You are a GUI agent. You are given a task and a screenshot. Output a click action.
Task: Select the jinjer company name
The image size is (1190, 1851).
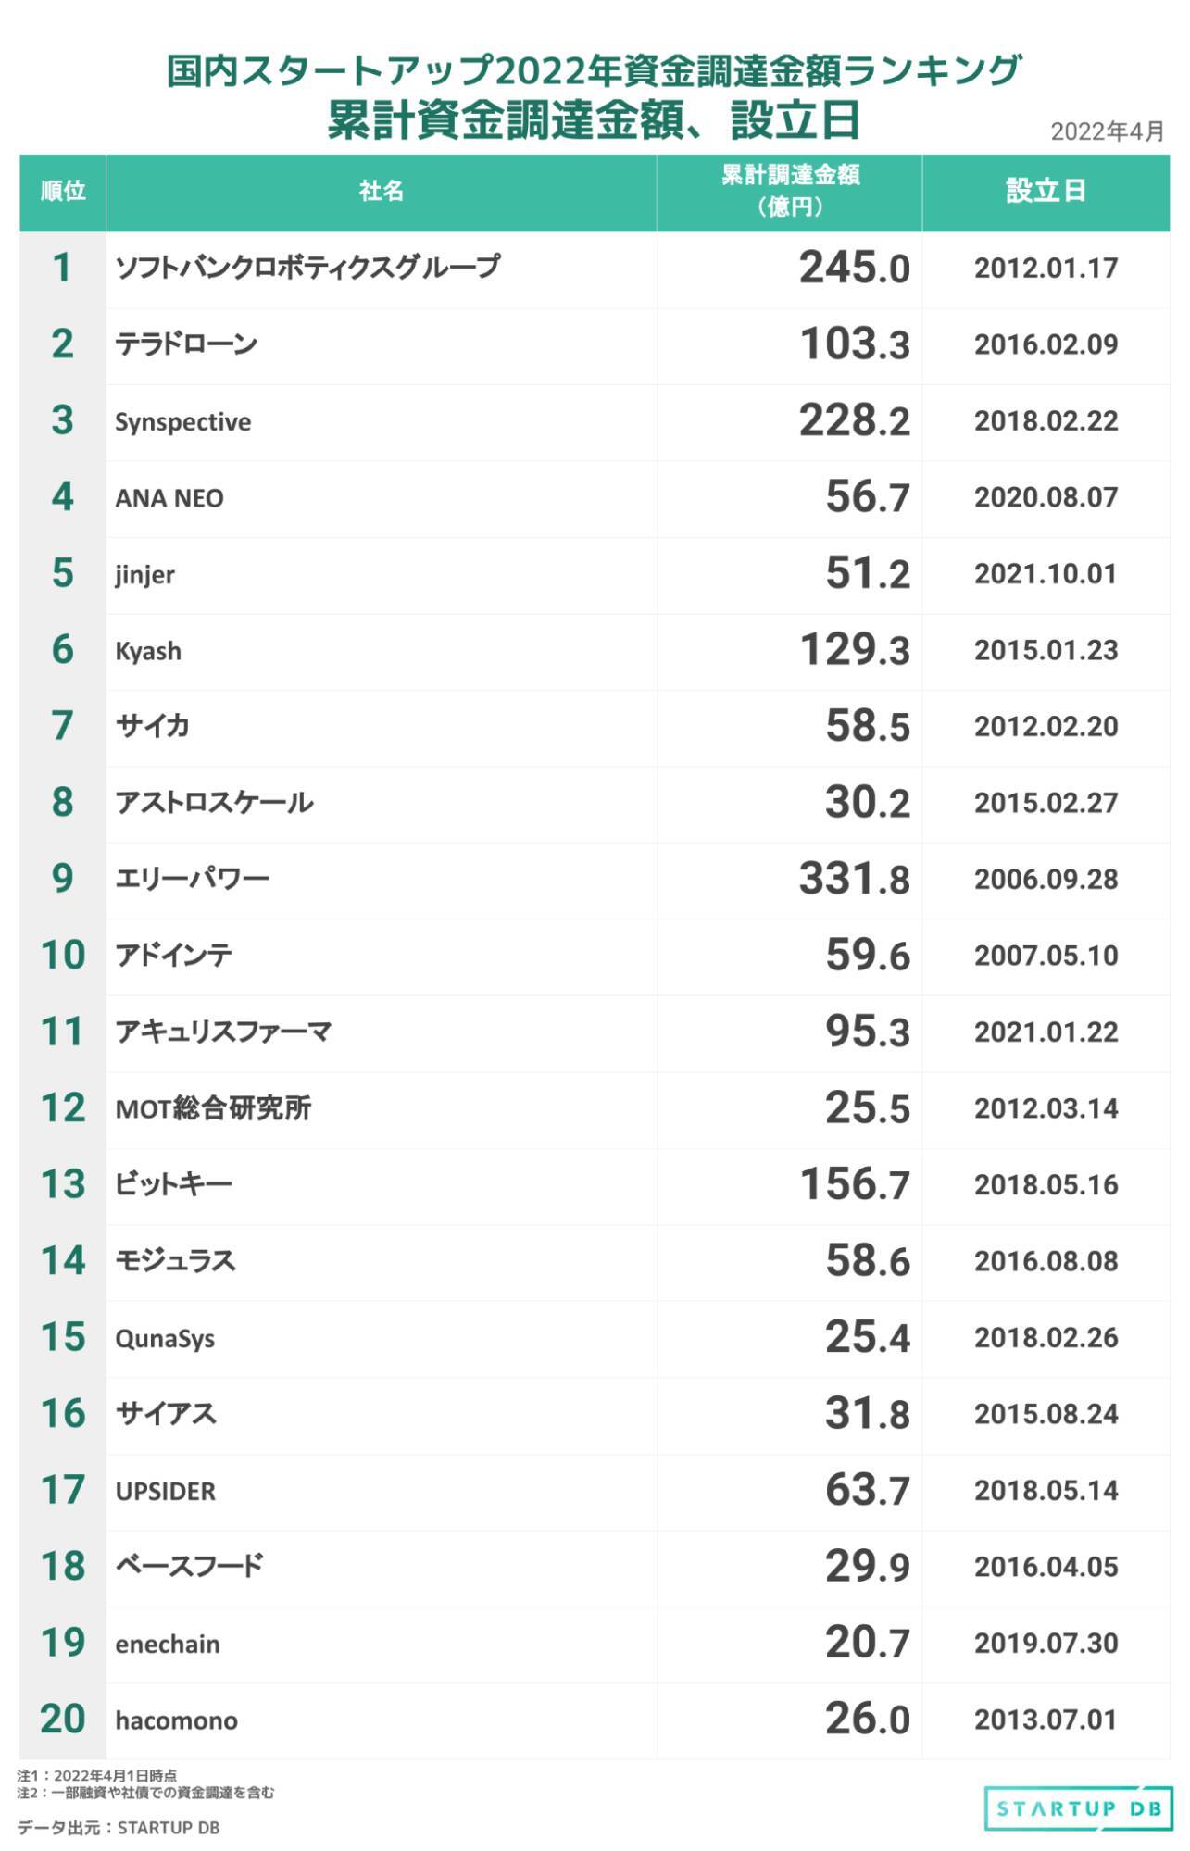(144, 574)
